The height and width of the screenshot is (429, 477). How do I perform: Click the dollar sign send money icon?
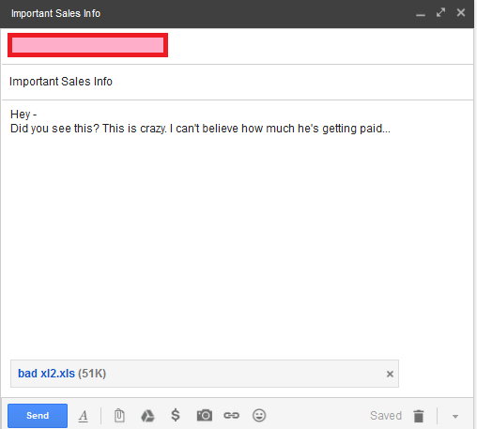pyautogui.click(x=176, y=415)
